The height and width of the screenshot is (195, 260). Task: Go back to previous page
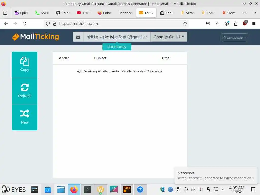coord(6,24)
